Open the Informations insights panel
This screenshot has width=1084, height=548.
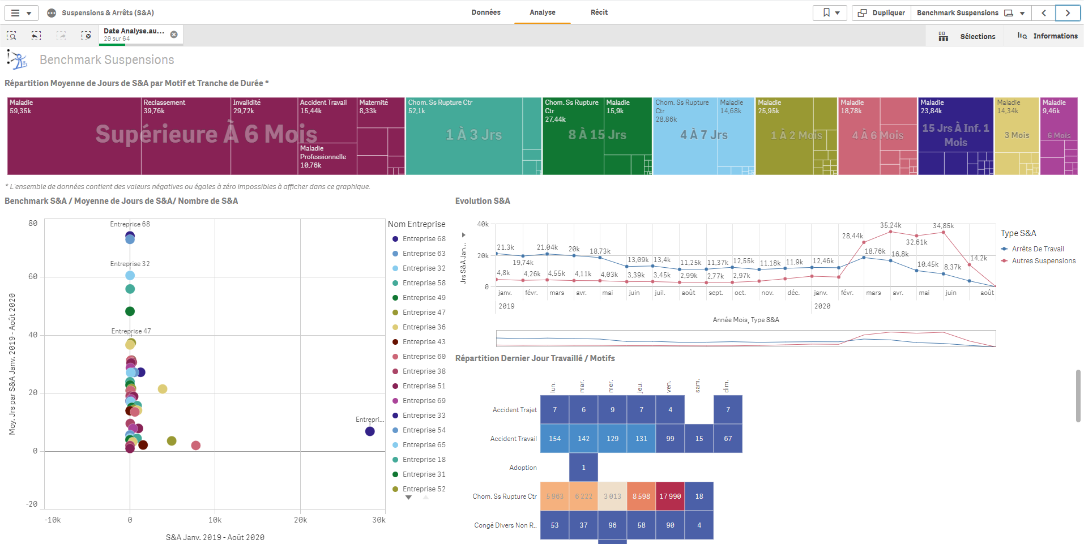1048,36
